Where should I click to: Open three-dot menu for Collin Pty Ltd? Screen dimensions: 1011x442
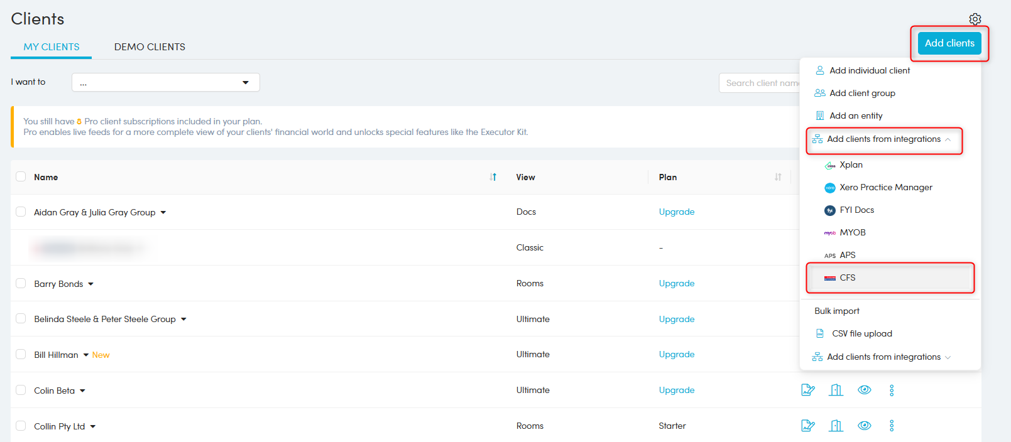[892, 426]
